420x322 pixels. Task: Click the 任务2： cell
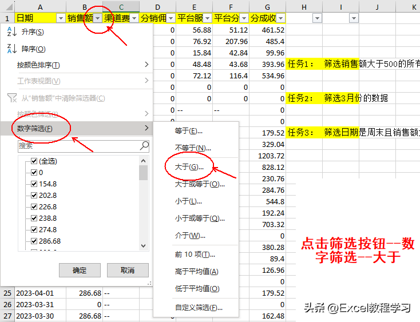304,98
